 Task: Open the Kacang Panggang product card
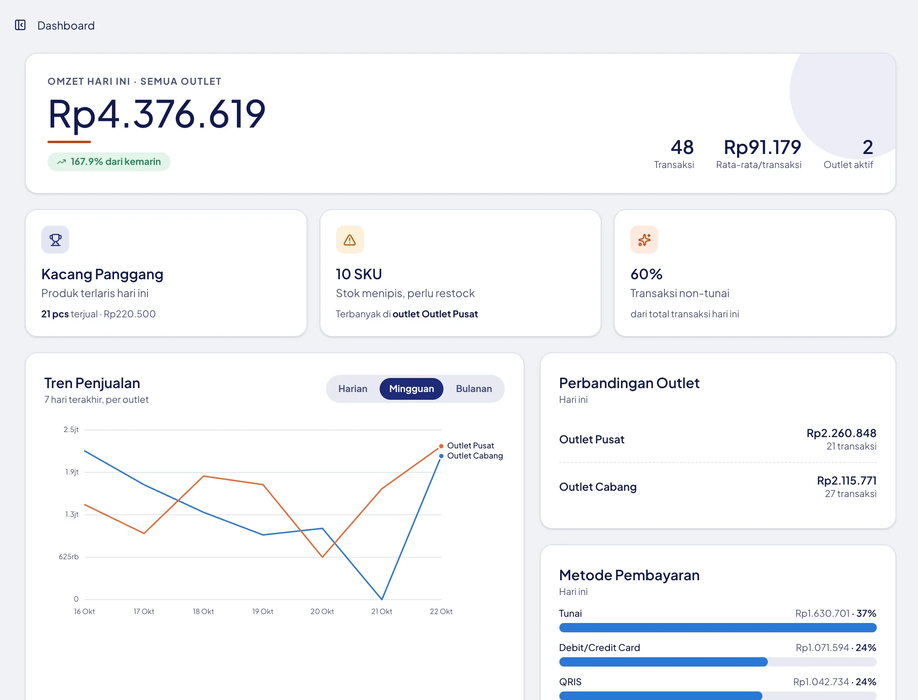tap(166, 273)
